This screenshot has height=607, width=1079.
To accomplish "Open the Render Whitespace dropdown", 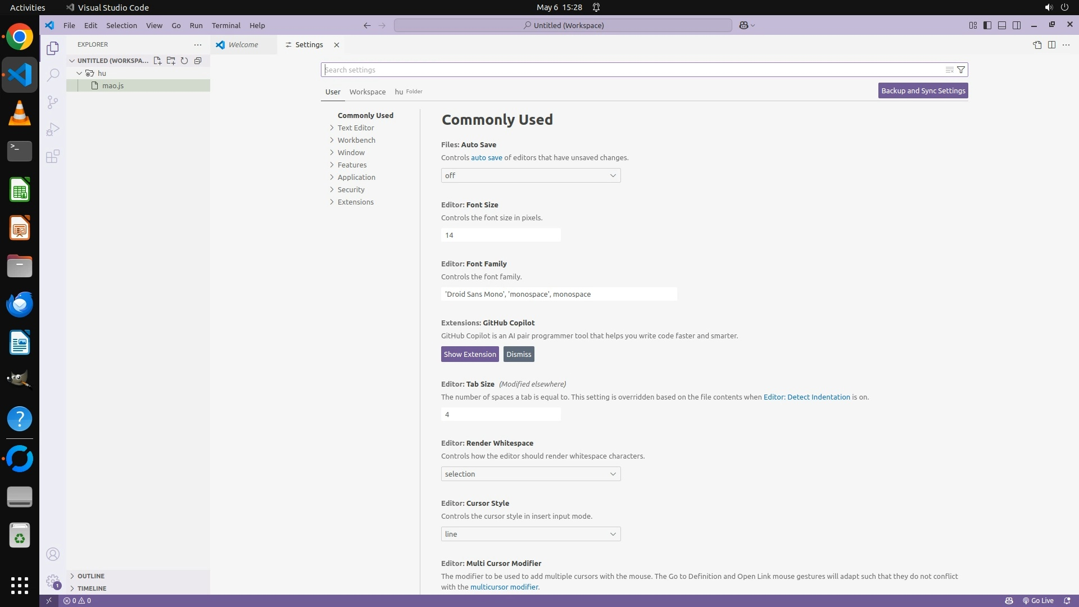I will pos(531,474).
